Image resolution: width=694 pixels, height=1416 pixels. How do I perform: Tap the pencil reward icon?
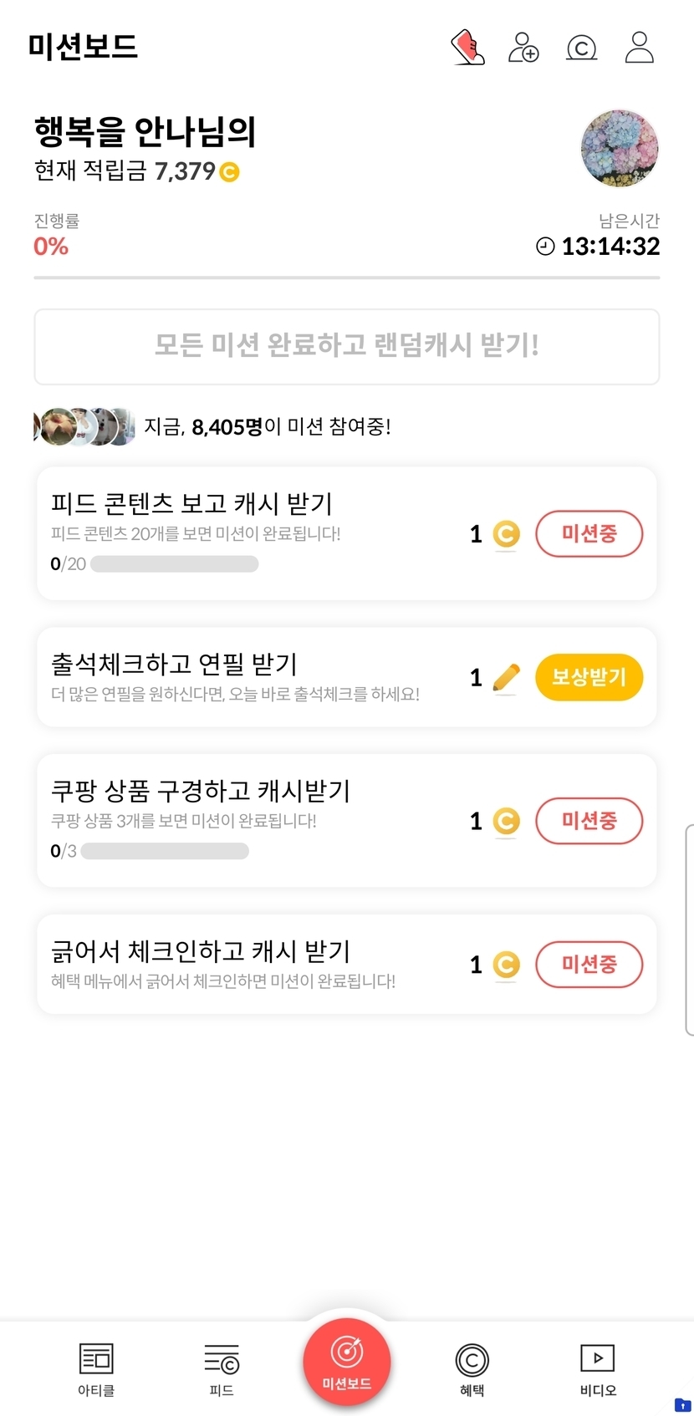coord(506,678)
